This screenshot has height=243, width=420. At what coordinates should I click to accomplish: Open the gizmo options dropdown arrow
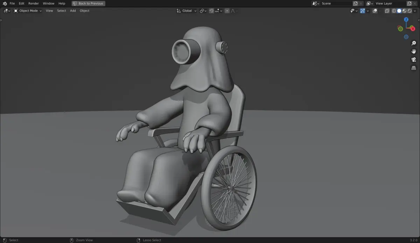pyautogui.click(x=367, y=11)
